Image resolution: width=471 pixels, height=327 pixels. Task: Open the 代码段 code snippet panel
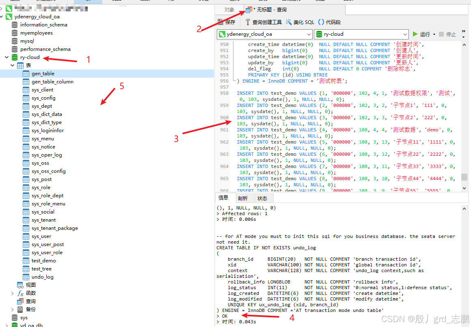tap(330, 22)
